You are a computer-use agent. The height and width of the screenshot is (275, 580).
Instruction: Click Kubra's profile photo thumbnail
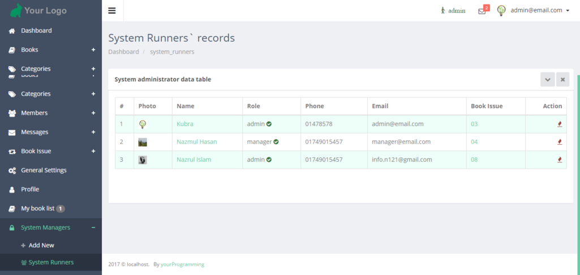(x=143, y=124)
